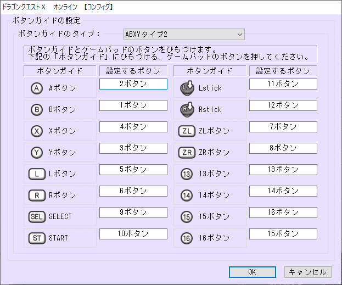342x285 pixels.
Task: Click the circled 13 button icon
Action: [x=187, y=174]
